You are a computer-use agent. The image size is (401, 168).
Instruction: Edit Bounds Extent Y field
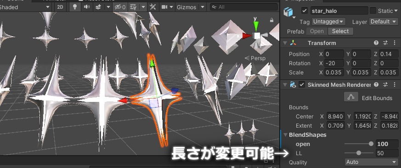(362, 126)
